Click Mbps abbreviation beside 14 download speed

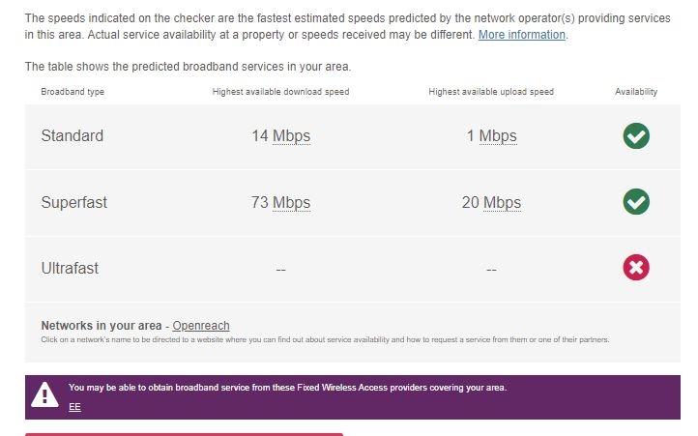pos(291,136)
